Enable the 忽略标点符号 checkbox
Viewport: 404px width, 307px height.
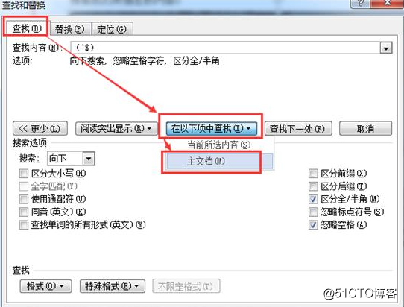tap(313, 212)
